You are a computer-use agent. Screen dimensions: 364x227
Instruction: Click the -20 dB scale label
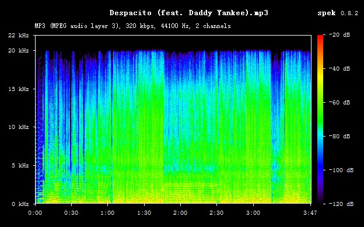(339, 35)
